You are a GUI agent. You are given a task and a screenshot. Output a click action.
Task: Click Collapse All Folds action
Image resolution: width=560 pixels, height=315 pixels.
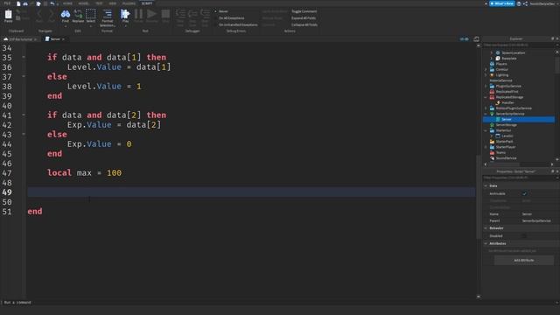coord(304,25)
